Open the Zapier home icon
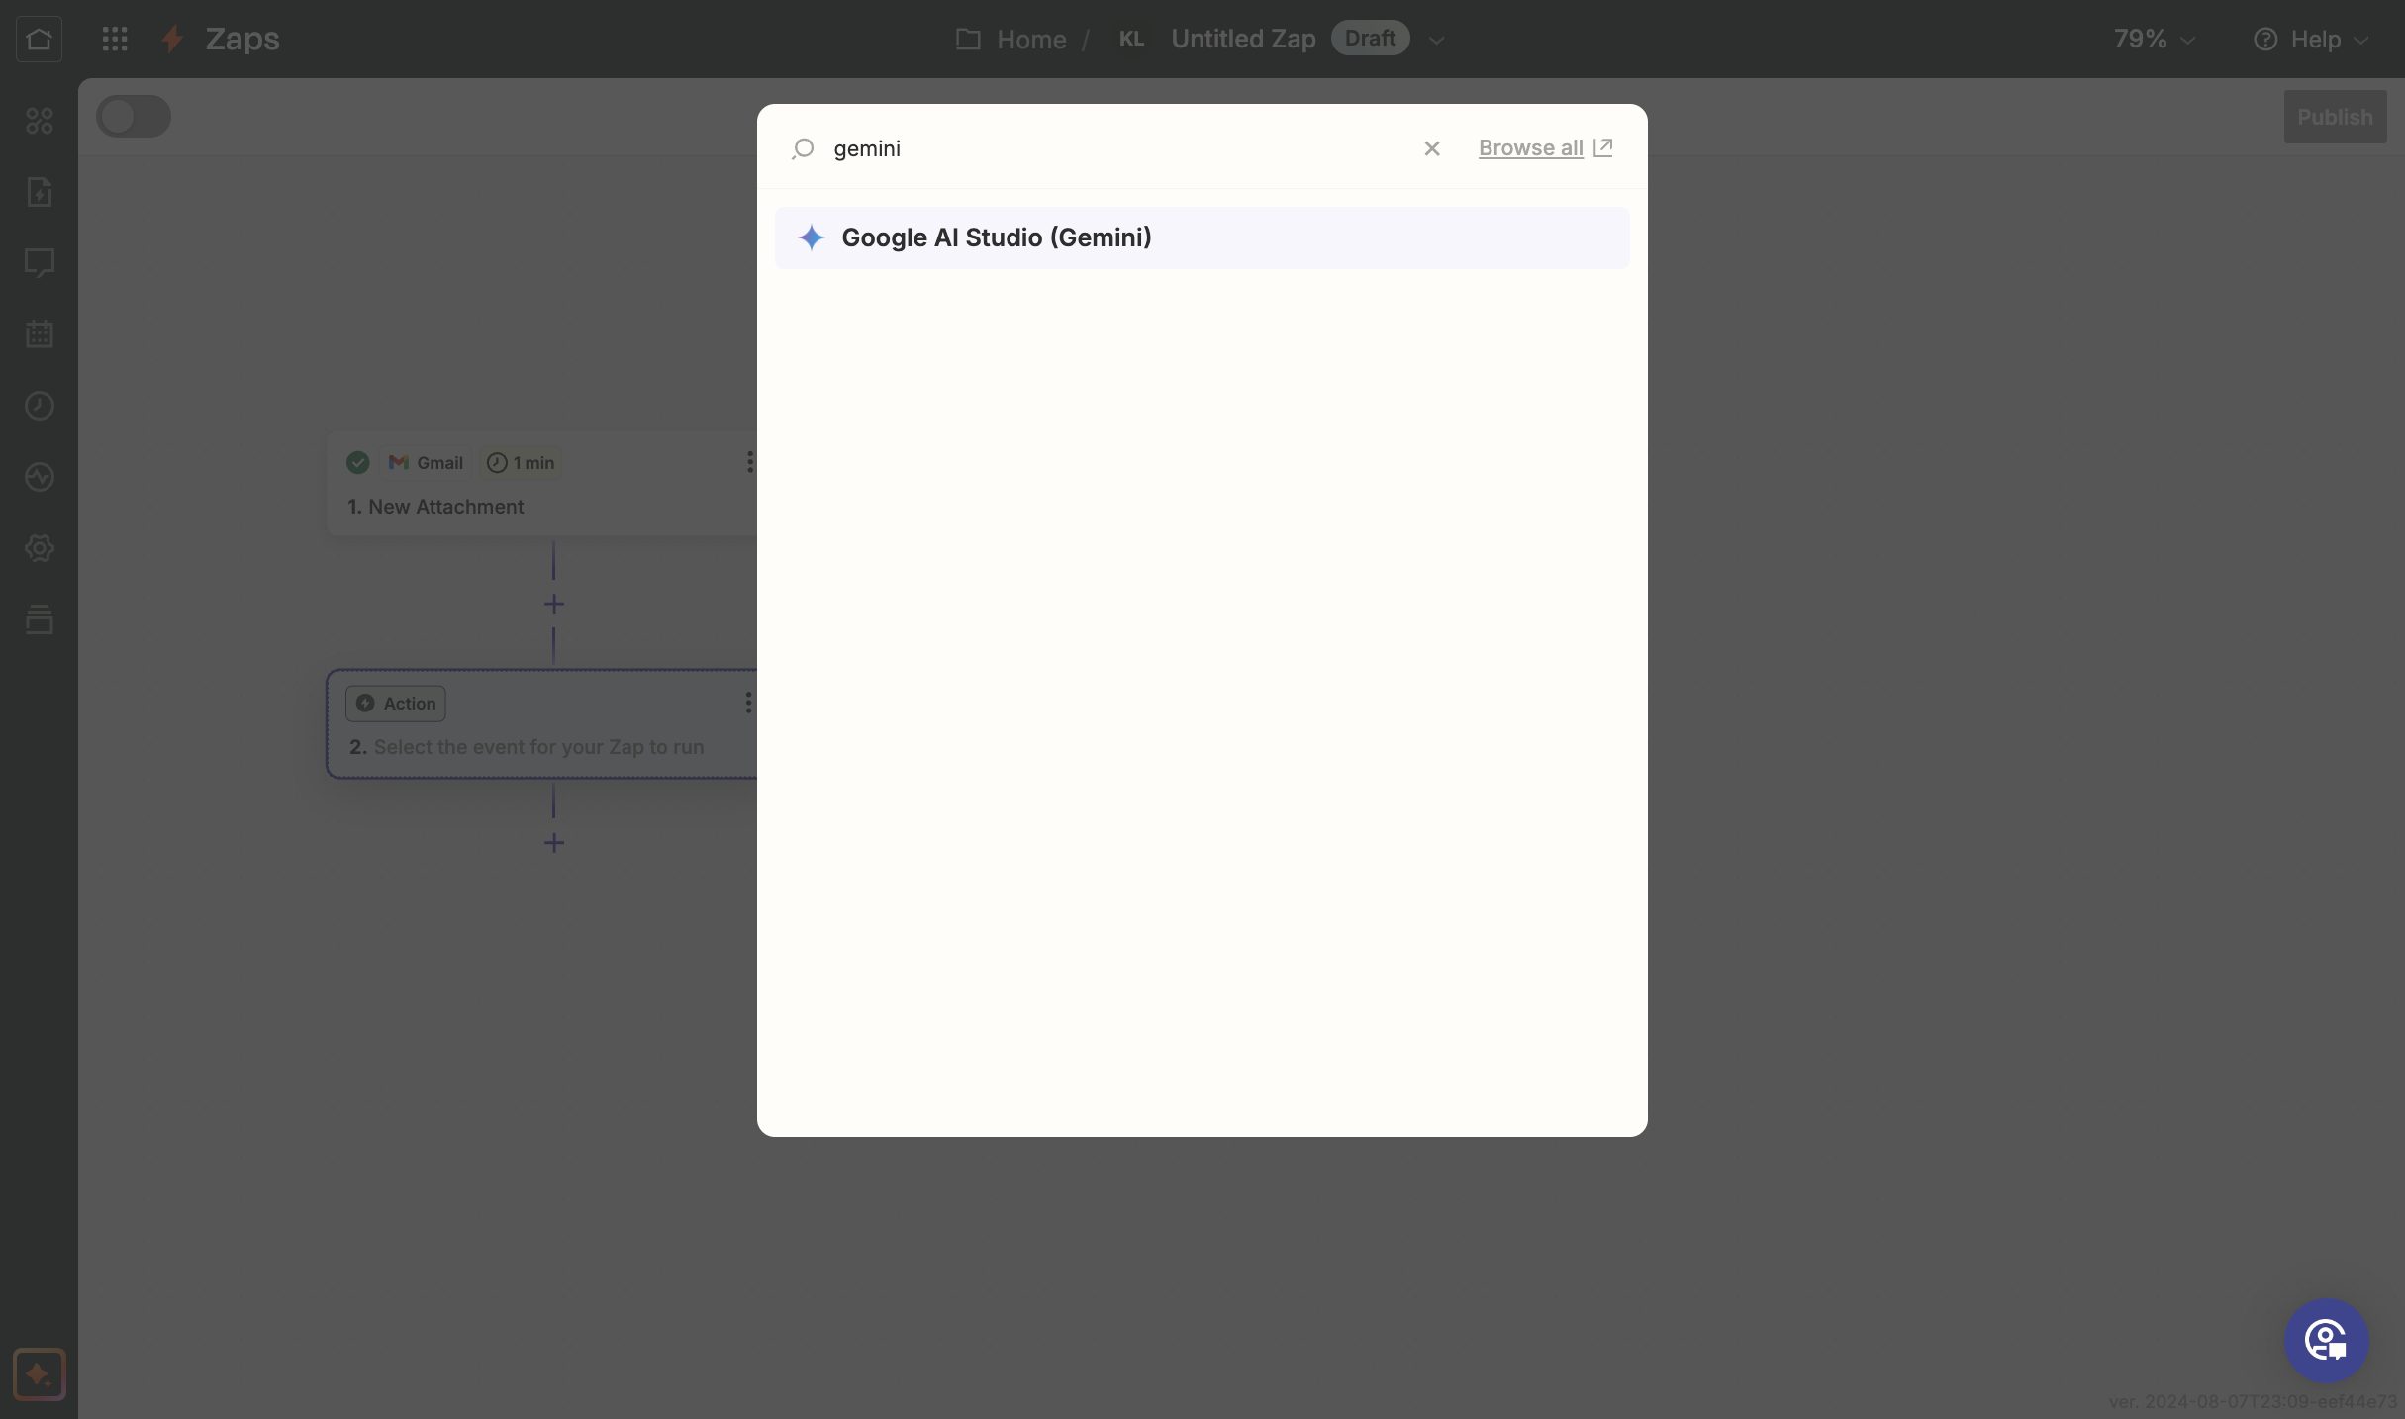The height and width of the screenshot is (1419, 2405). (x=39, y=39)
